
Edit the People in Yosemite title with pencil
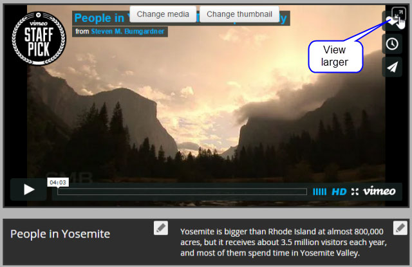pos(161,228)
